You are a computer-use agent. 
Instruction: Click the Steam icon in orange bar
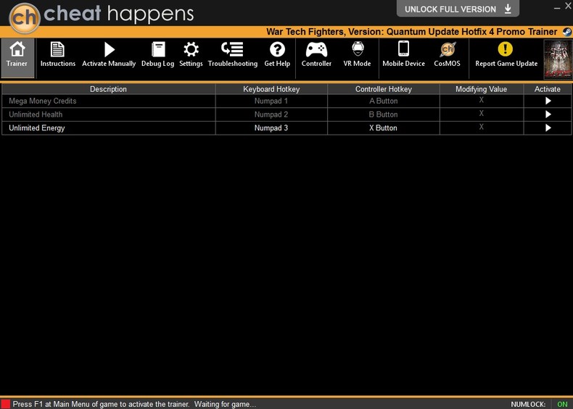567,32
